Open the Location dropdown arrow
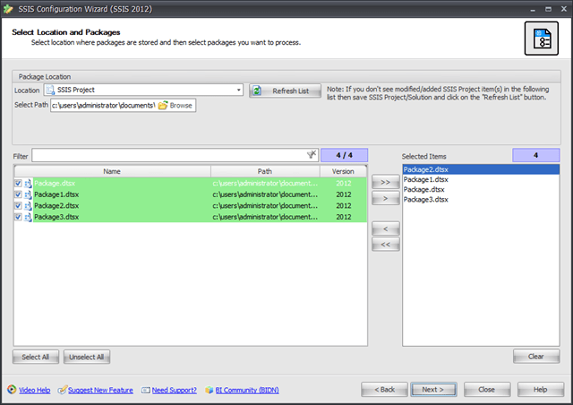The height and width of the screenshot is (405, 573). click(x=238, y=90)
